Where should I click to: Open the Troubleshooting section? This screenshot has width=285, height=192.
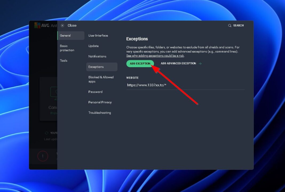(100, 113)
